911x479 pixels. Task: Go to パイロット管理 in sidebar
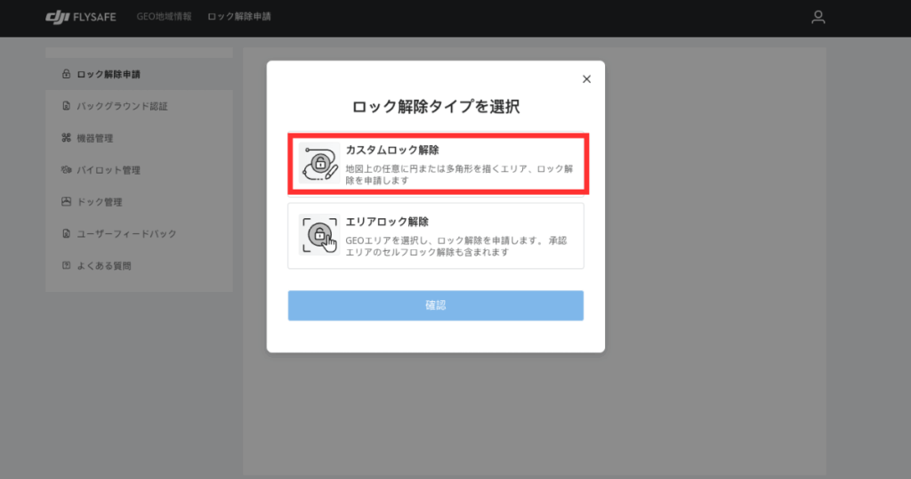[x=108, y=170]
